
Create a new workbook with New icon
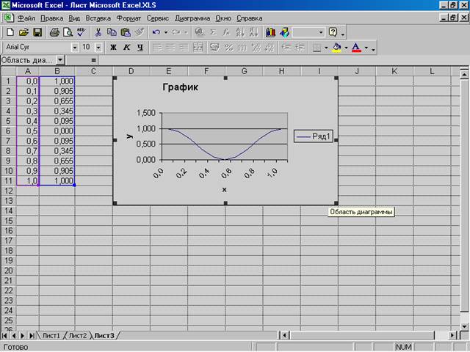(10, 32)
